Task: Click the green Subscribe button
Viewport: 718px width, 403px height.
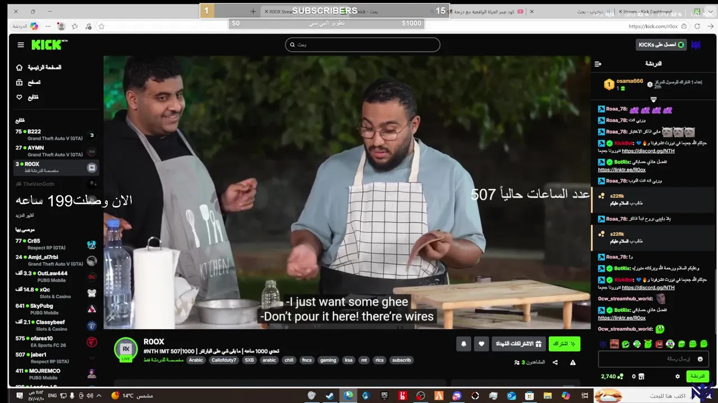Action: (x=564, y=344)
